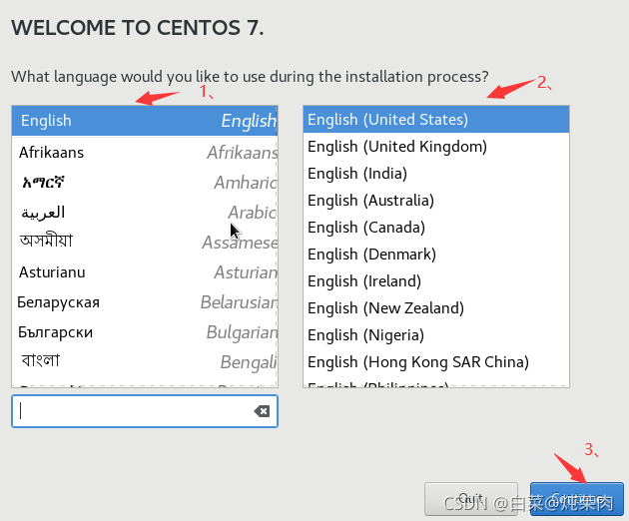
Task: Choose English (Nigeria) locale
Action: tap(436, 335)
